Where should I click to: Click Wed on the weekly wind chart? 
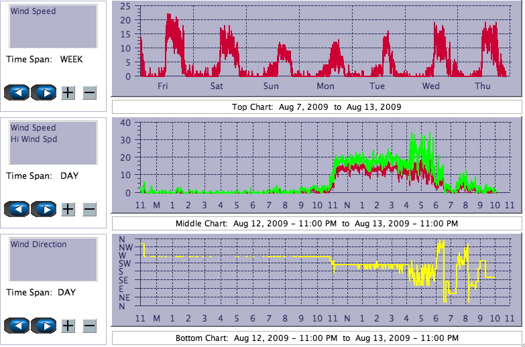click(x=430, y=86)
